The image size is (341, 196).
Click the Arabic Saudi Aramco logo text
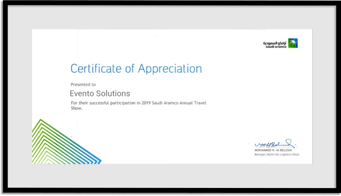(x=274, y=43)
